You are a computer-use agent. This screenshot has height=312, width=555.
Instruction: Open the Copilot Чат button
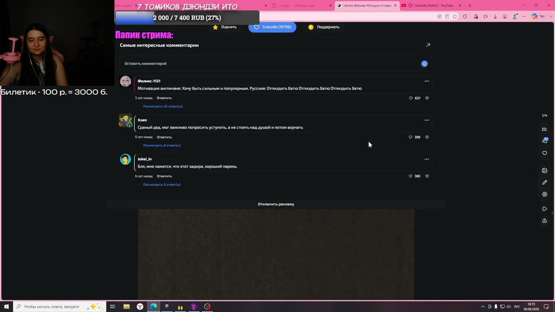coord(538,16)
